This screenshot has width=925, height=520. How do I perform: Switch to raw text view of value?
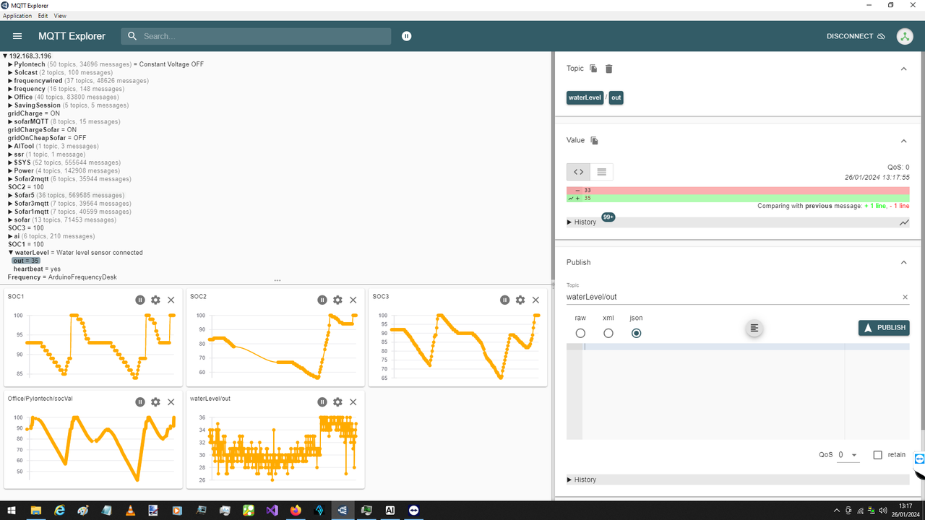pyautogui.click(x=601, y=172)
